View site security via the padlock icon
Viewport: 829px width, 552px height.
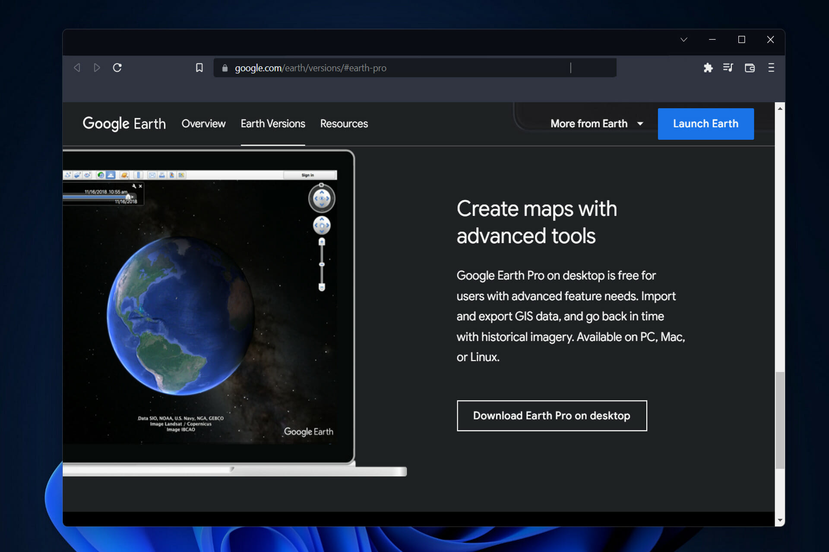click(x=225, y=68)
